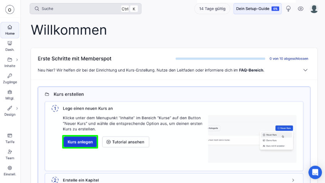Image resolution: width=325 pixels, height=183 pixels.
Task: Expand the Inhalte submenu chevron
Action: pyautogui.click(x=17, y=60)
